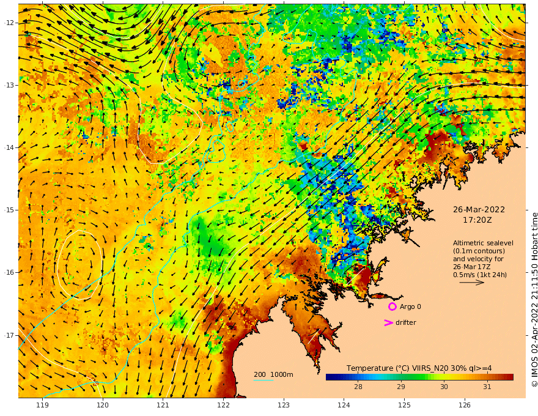The width and height of the screenshot is (538, 416).
Task: Click the '26 Mar 17Z' text line
Action: (x=471, y=267)
